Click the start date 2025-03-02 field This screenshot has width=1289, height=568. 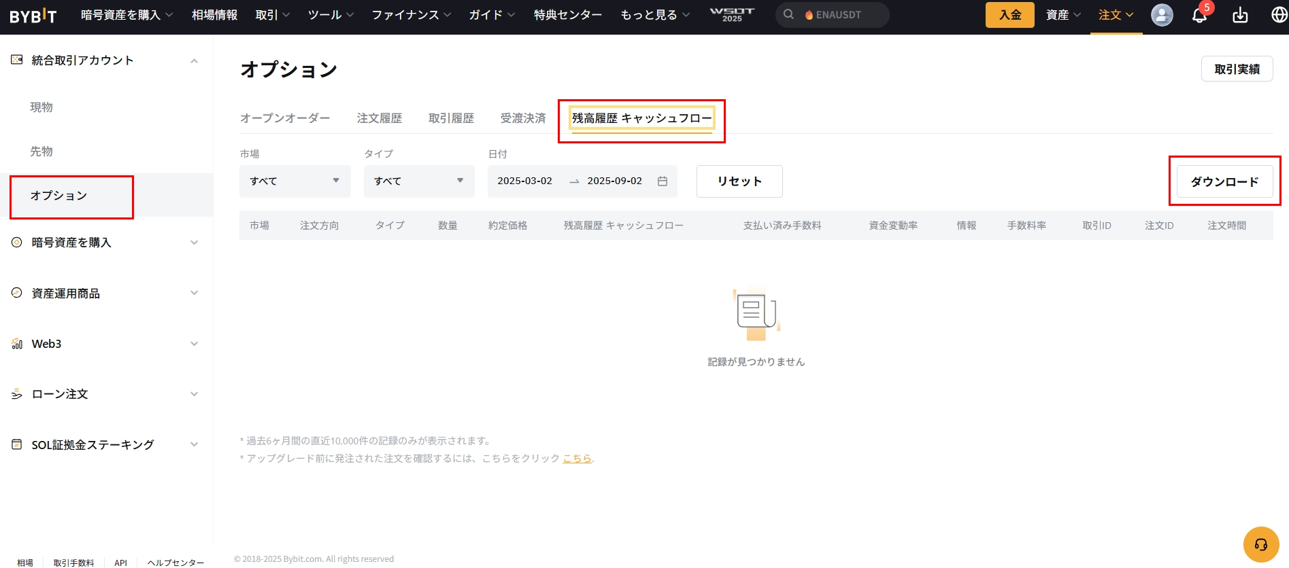(x=525, y=181)
